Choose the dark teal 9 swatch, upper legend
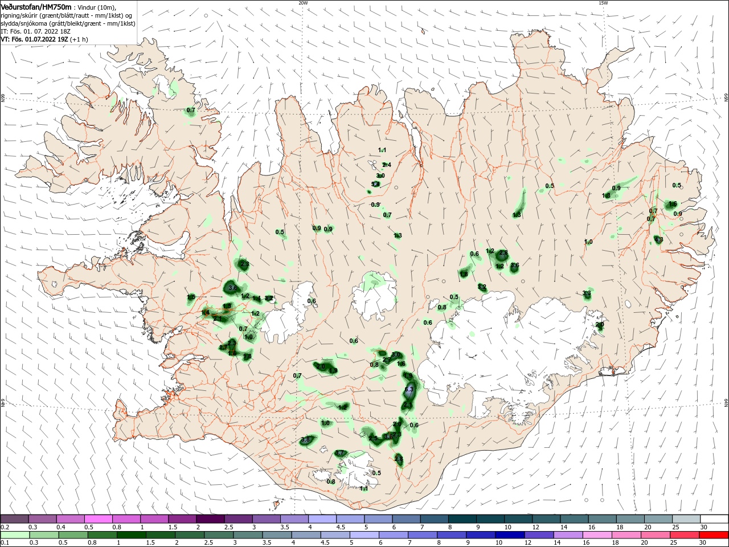Image resolution: width=729 pixels, height=547 pixels. tap(490, 519)
